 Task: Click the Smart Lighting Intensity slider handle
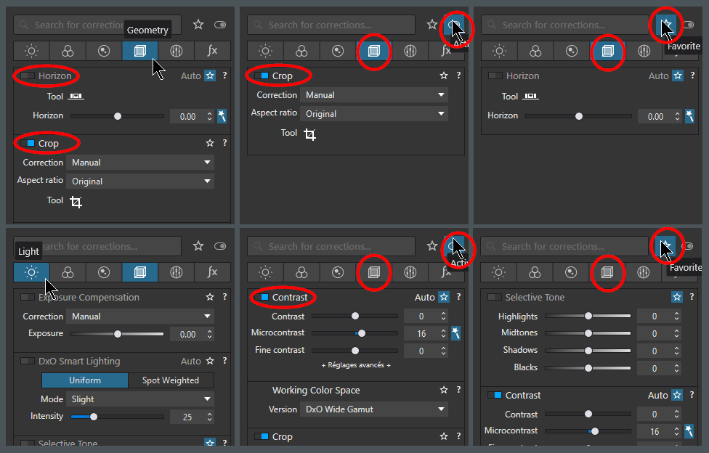(94, 417)
